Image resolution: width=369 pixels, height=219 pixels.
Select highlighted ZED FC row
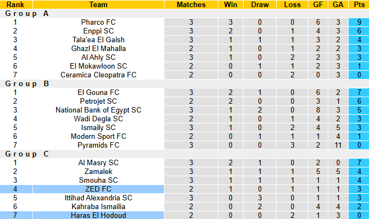tap(185, 189)
